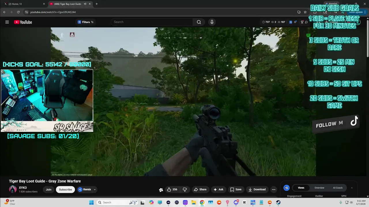Switch to the Tiger Bay Loot Guide tab
The width and height of the screenshot is (369, 207).
tap(70, 4)
